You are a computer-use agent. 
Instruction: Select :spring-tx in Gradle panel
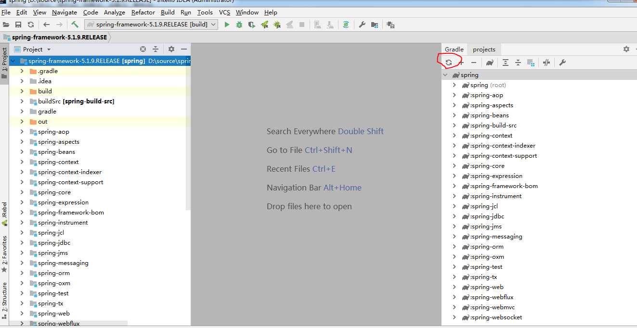point(483,277)
